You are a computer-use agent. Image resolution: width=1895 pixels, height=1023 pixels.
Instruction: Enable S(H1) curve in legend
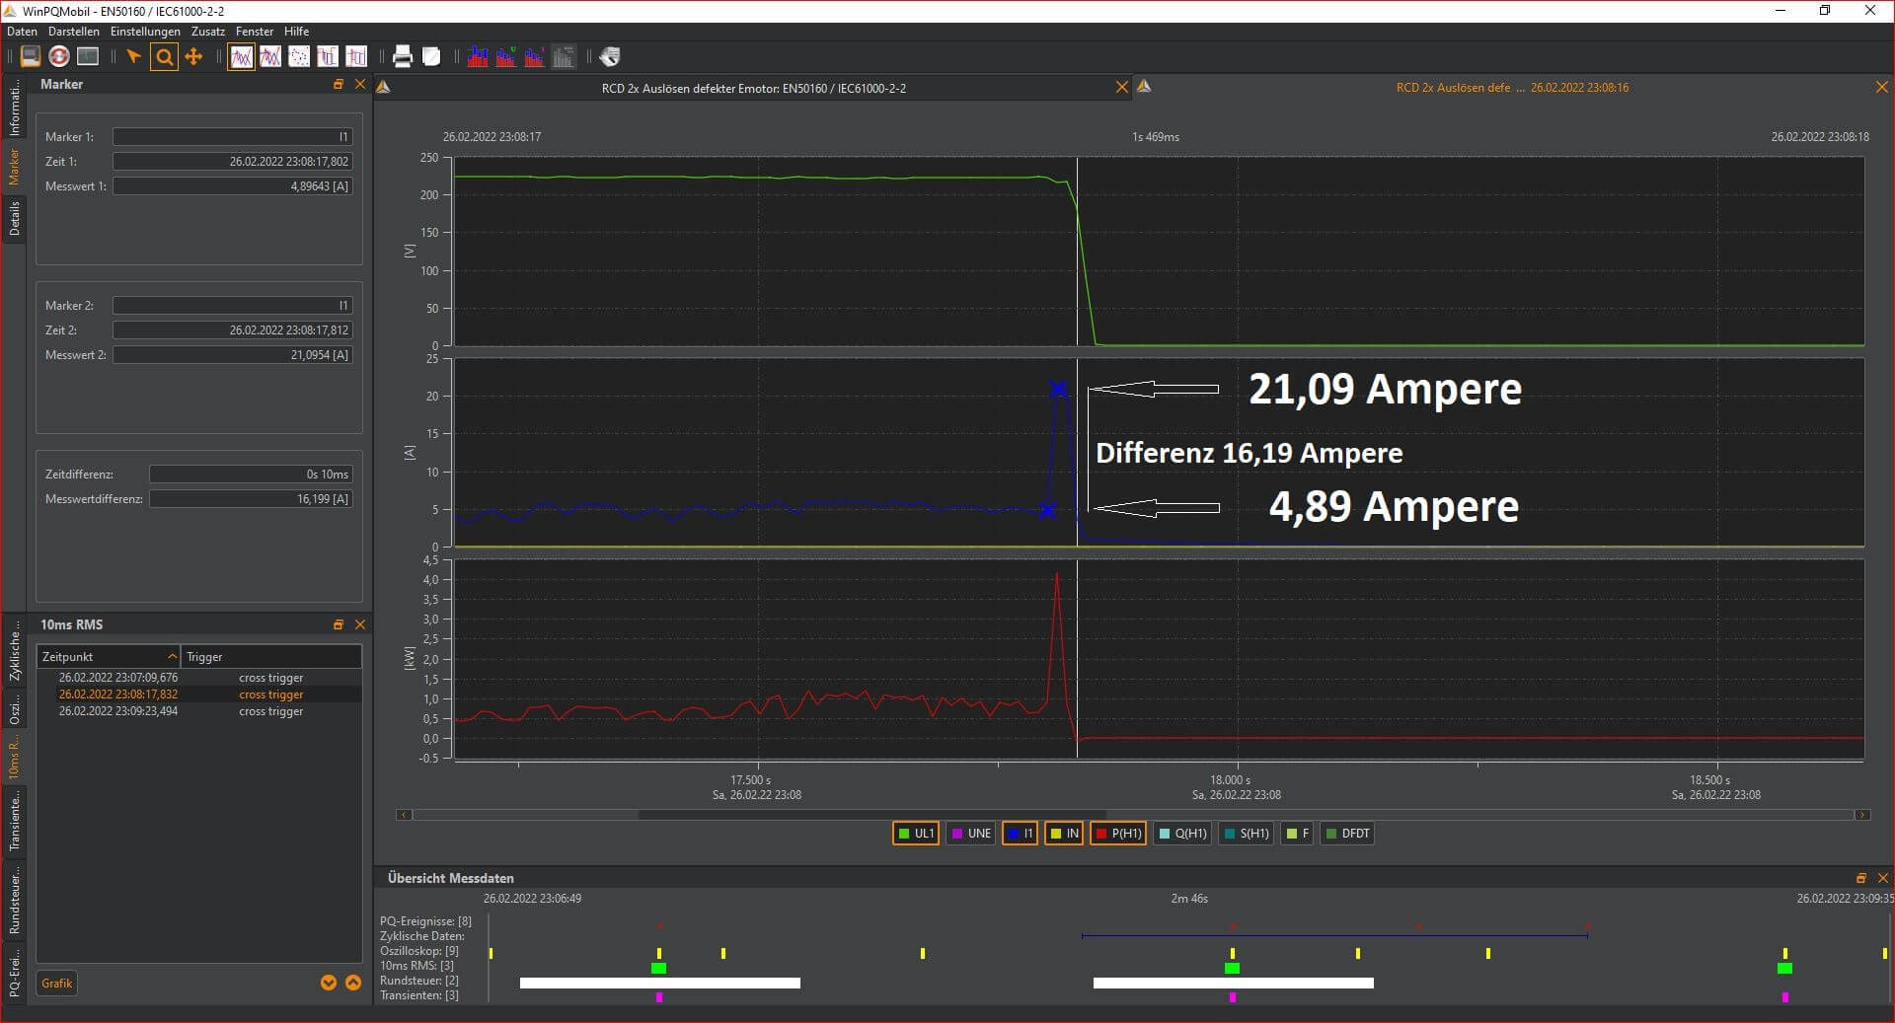pyautogui.click(x=1246, y=834)
